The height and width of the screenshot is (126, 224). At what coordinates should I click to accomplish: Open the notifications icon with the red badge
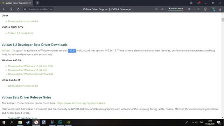pos(199,3)
